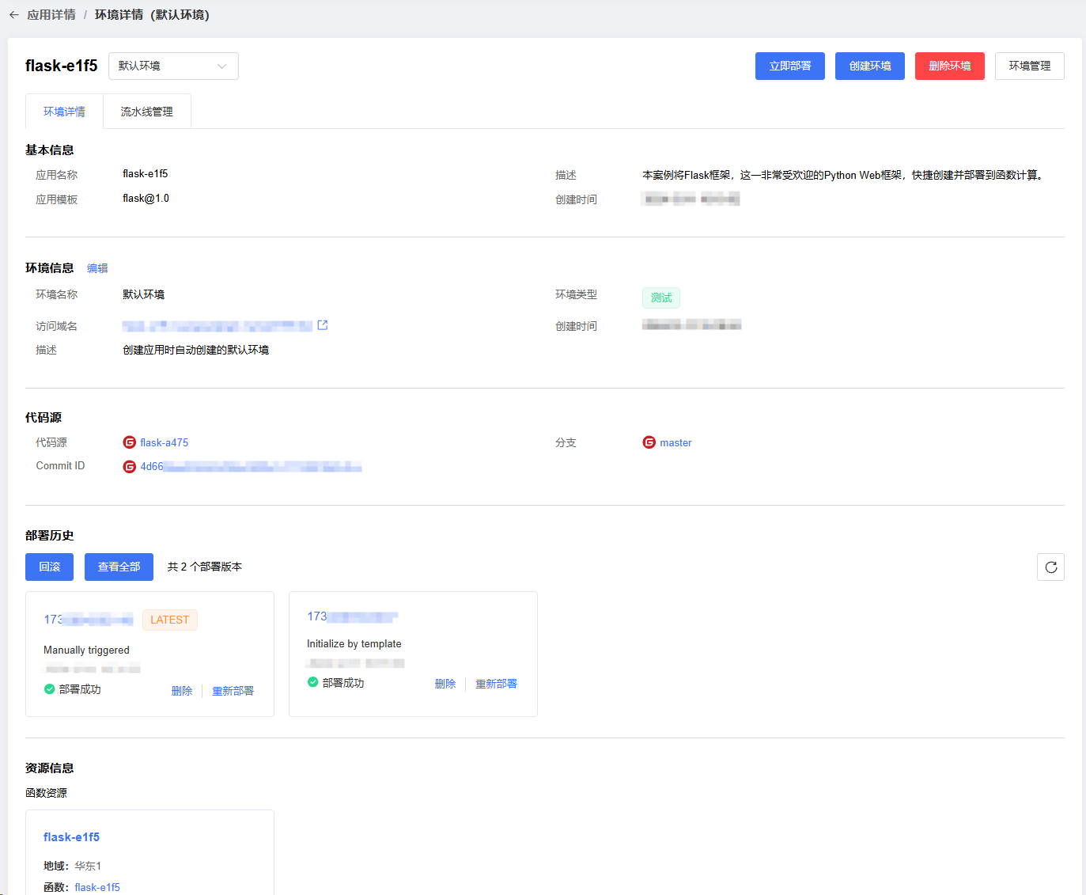The image size is (1086, 895).
Task: Click the 部署历史 section heading
Action: point(49,536)
